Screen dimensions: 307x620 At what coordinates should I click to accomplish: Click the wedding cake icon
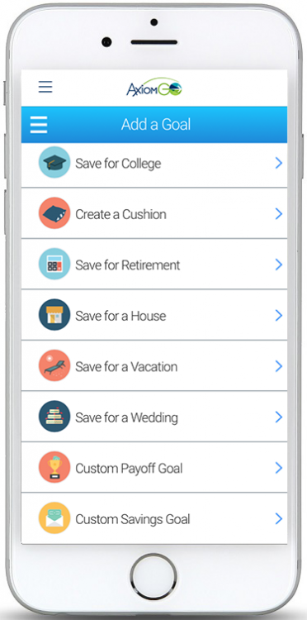(54, 417)
